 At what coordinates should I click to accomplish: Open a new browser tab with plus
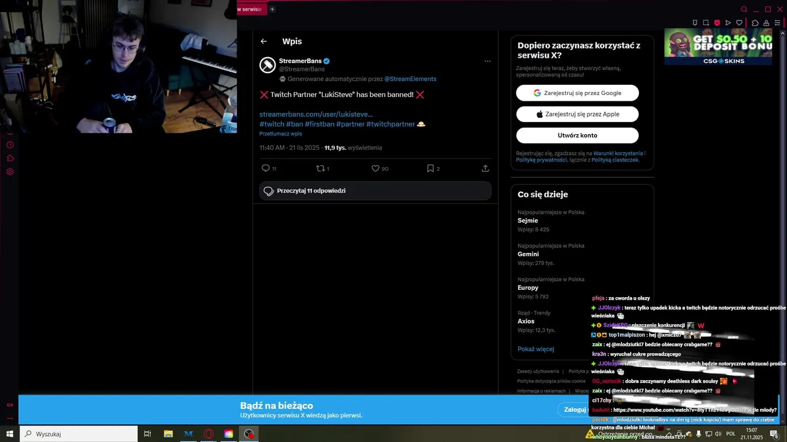272,9
